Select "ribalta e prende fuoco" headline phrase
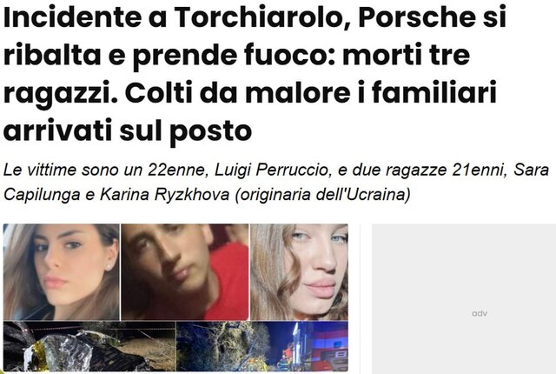The image size is (556, 374). pyautogui.click(x=169, y=56)
